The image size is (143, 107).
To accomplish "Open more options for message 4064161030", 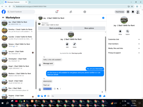I will 60,89.
